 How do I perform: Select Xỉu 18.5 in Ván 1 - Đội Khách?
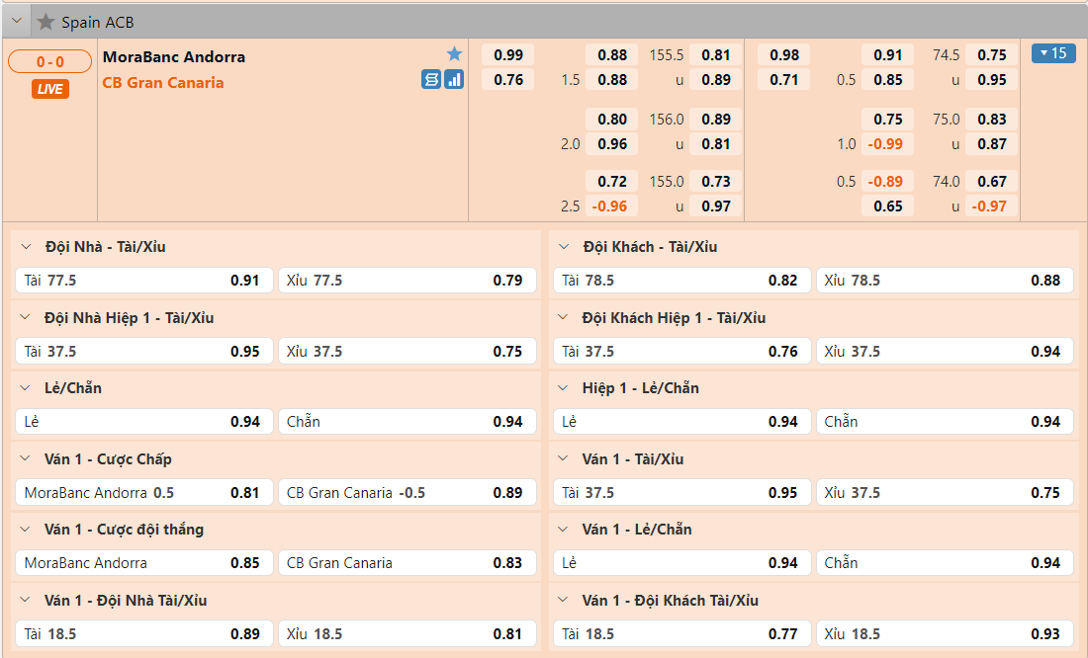[944, 634]
